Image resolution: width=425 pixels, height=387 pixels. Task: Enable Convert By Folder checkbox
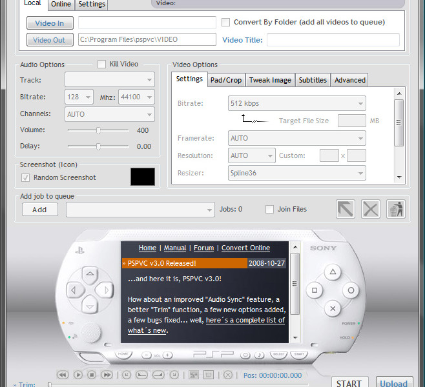pos(225,22)
